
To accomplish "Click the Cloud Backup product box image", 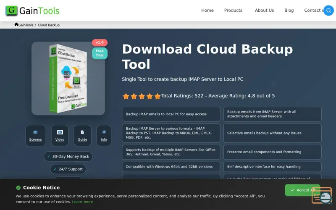I will coord(68,79).
